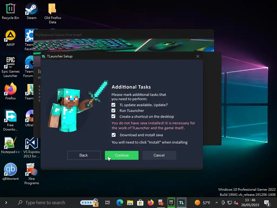
Task: Click the muted volume tray icon
Action: coord(236,203)
